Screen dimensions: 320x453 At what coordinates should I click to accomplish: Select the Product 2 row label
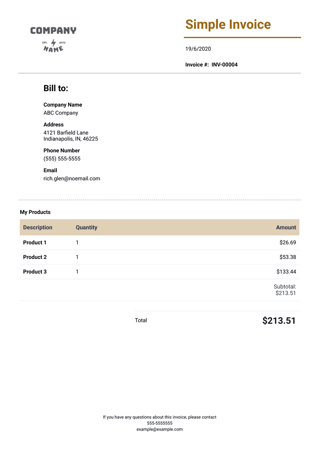tap(35, 257)
